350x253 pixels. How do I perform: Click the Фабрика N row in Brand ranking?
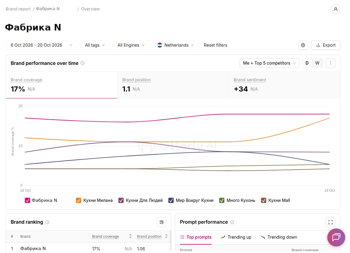pyautogui.click(x=88, y=248)
